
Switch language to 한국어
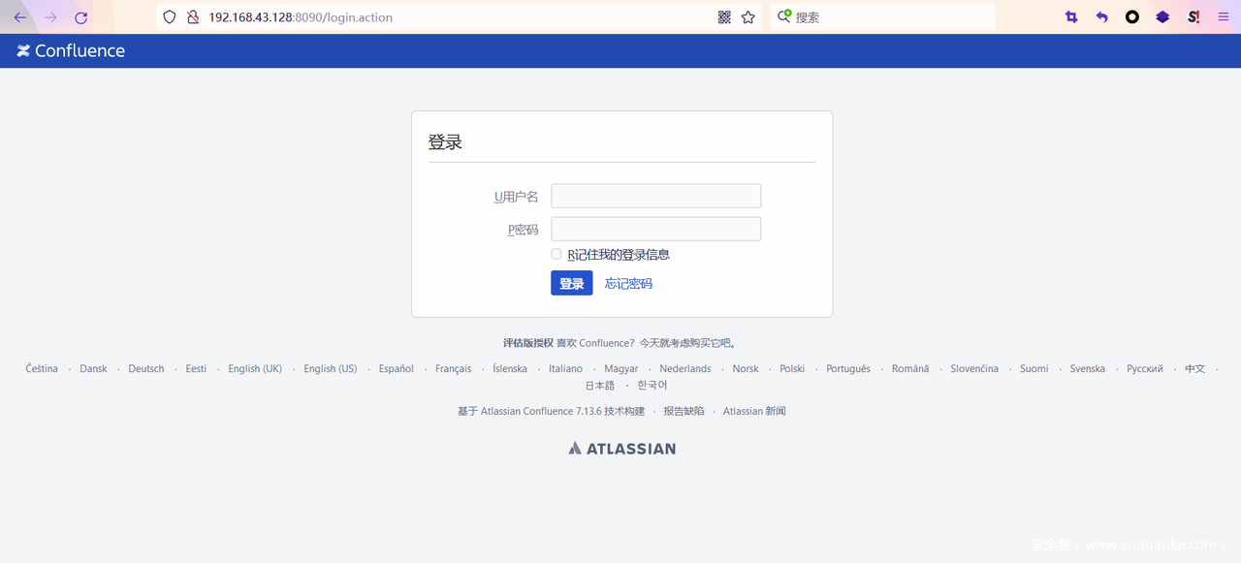(x=652, y=386)
